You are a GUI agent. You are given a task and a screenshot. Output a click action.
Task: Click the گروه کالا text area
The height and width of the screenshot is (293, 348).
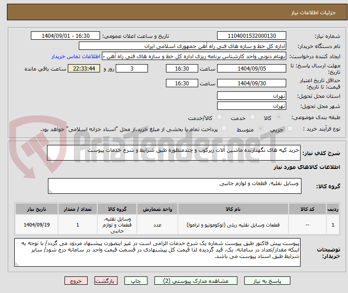coord(174,186)
